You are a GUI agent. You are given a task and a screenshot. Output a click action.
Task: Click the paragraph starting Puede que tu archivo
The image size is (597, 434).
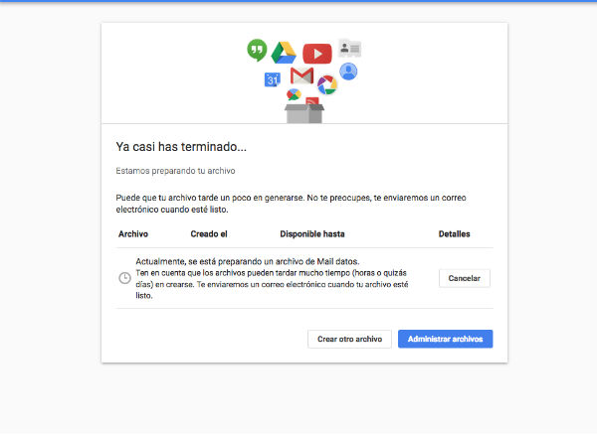tap(291, 204)
